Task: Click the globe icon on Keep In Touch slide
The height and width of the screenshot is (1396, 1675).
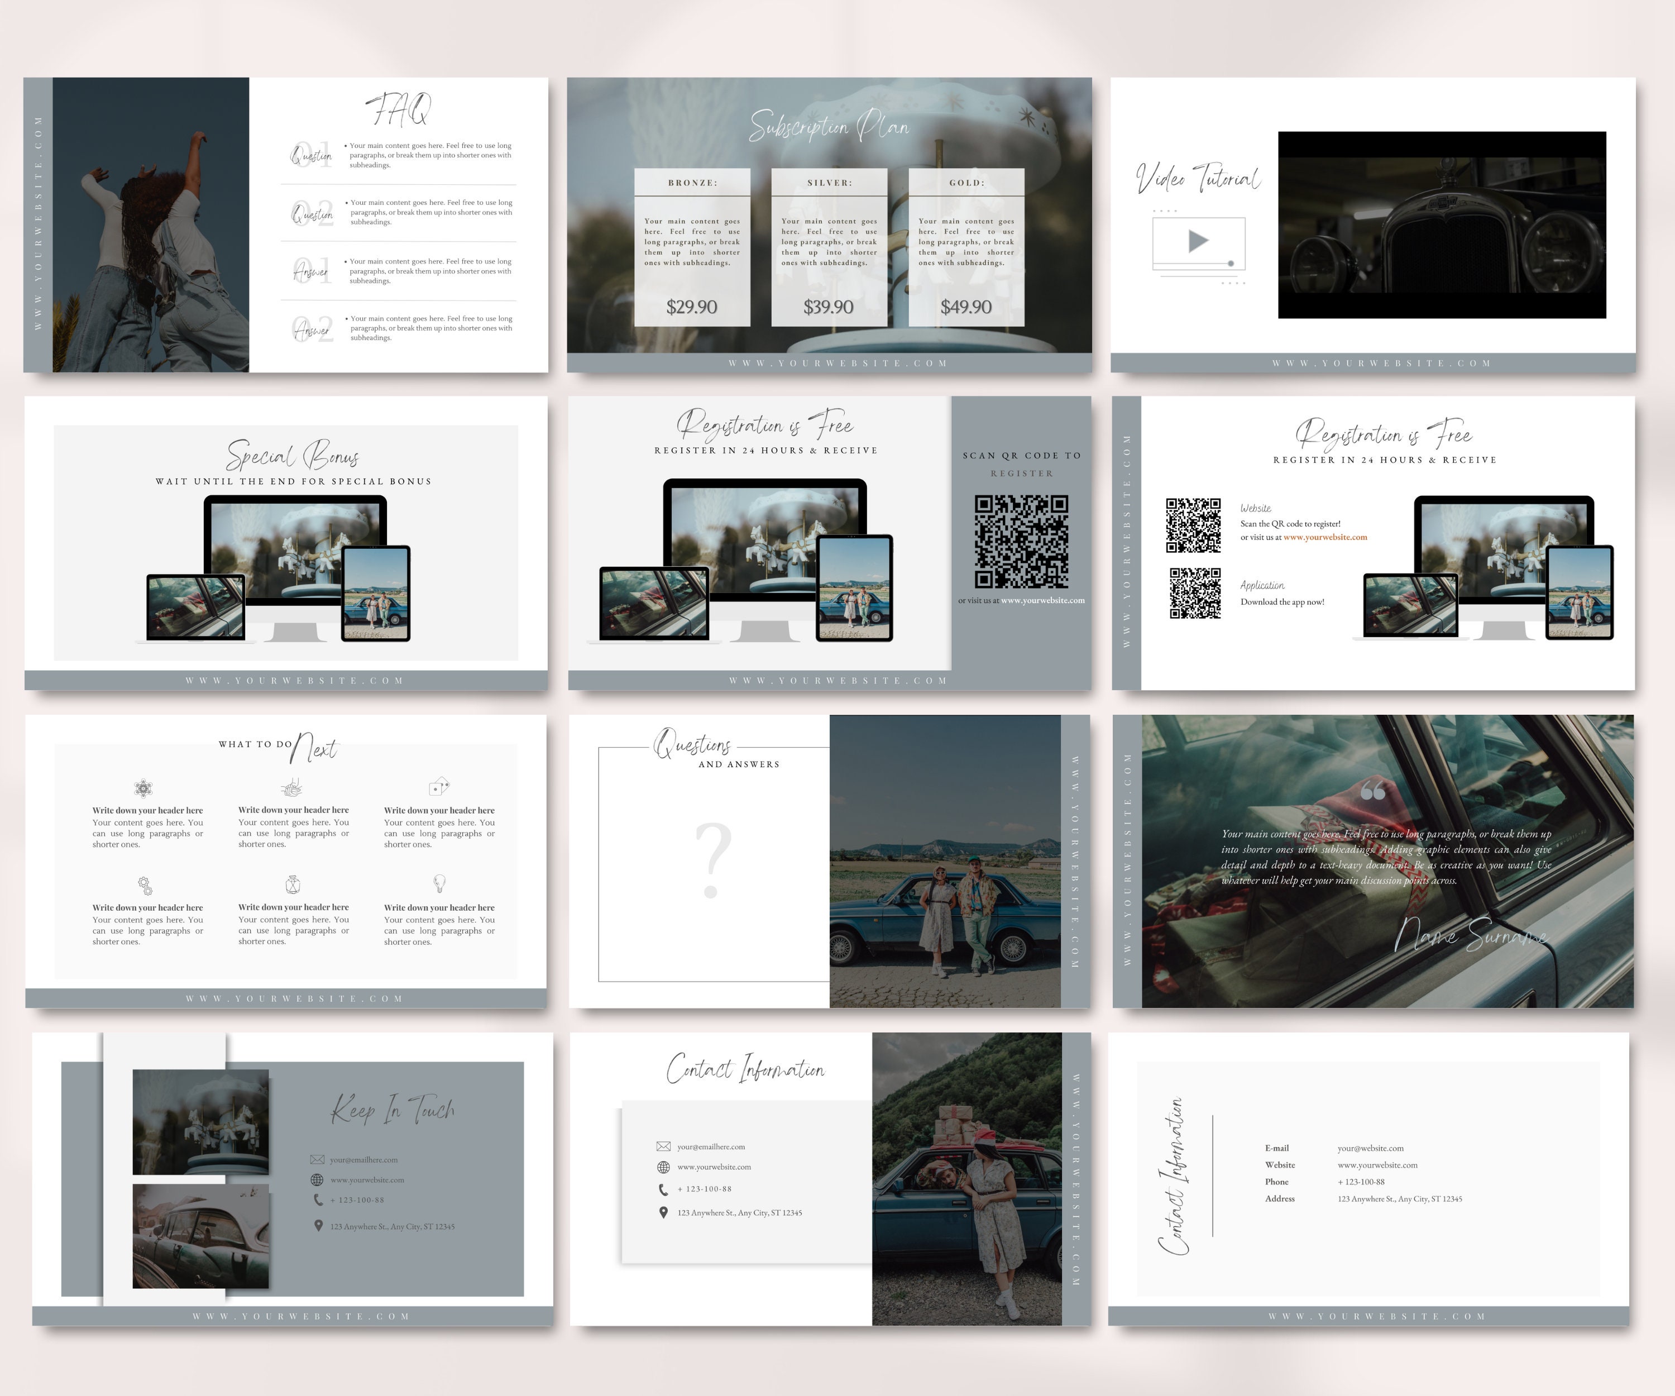Action: pos(318,1180)
